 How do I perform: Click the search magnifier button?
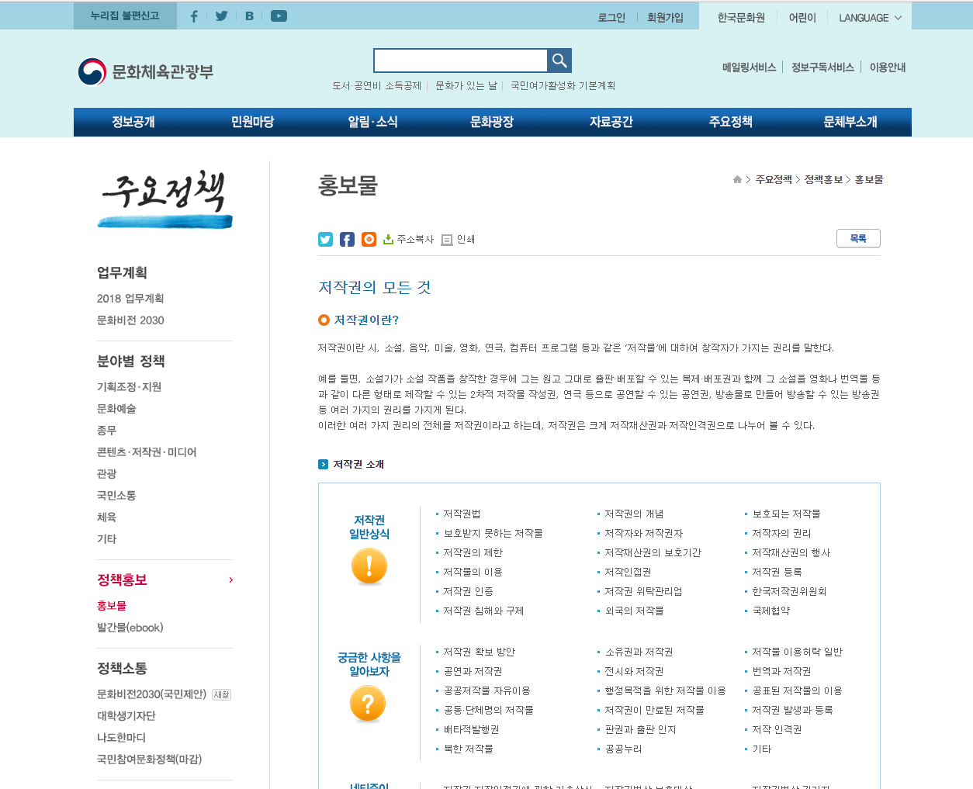[x=559, y=60]
